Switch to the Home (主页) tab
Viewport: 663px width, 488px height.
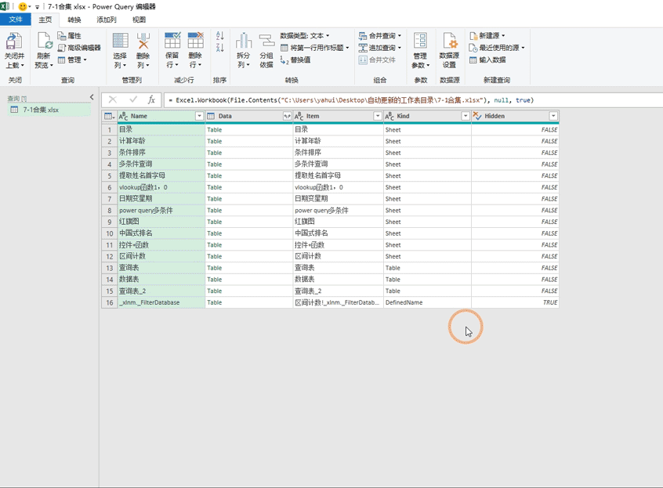click(45, 20)
